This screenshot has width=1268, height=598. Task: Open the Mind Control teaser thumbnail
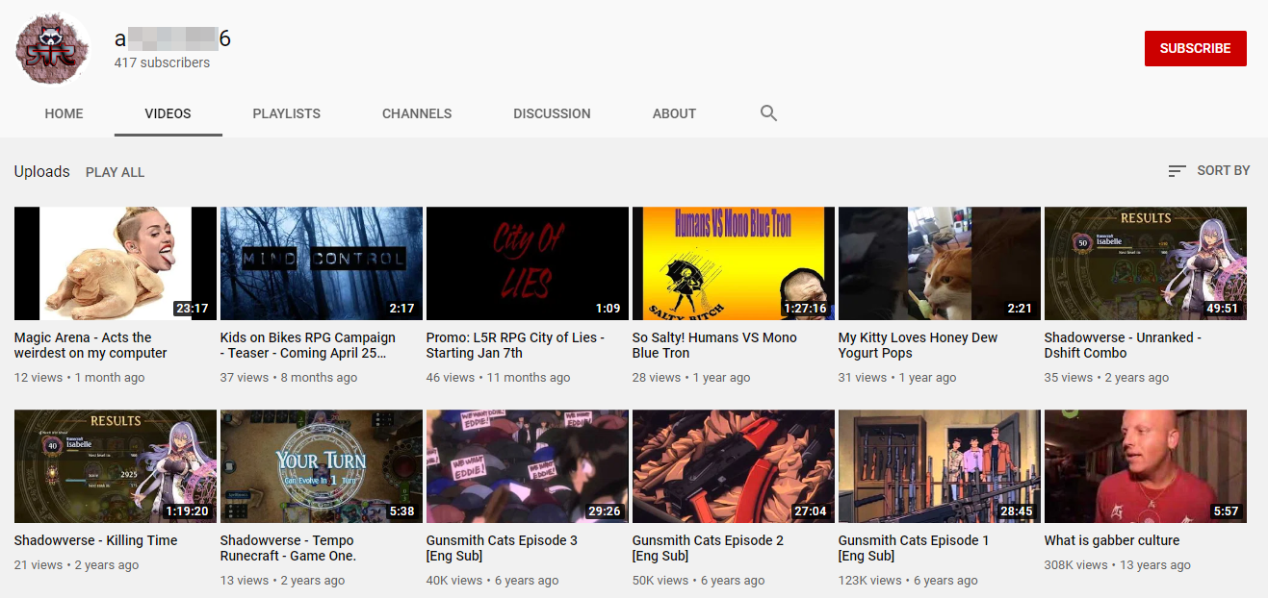coord(322,263)
